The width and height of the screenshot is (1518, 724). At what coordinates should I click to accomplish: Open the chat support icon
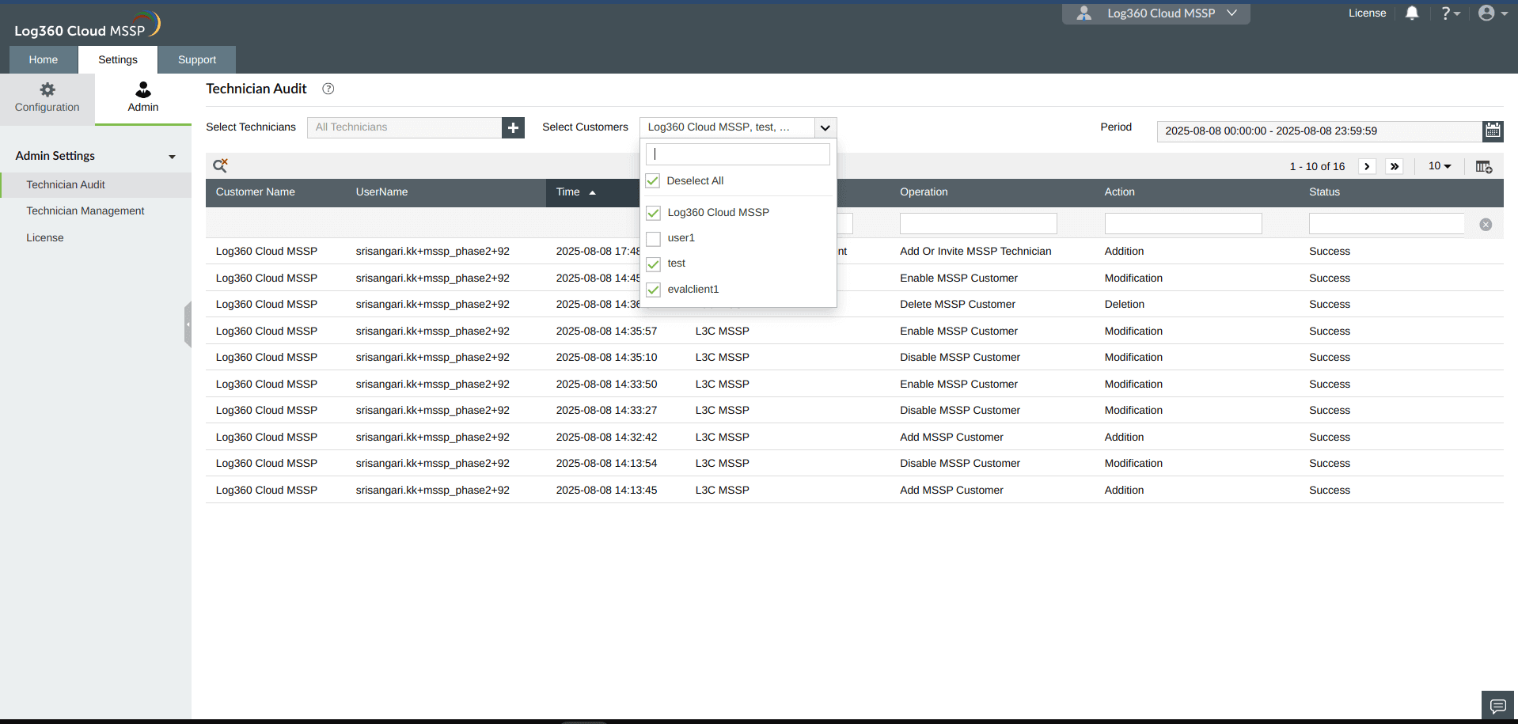click(1497, 706)
